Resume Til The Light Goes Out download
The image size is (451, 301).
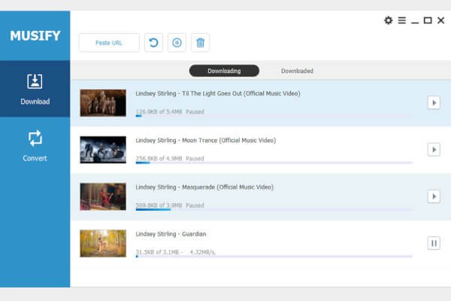point(434,103)
